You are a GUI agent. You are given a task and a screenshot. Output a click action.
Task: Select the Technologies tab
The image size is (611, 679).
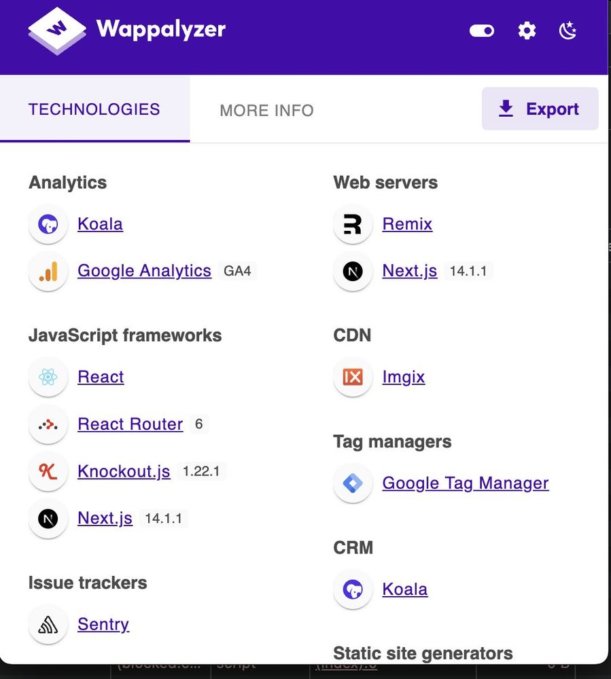coord(94,109)
